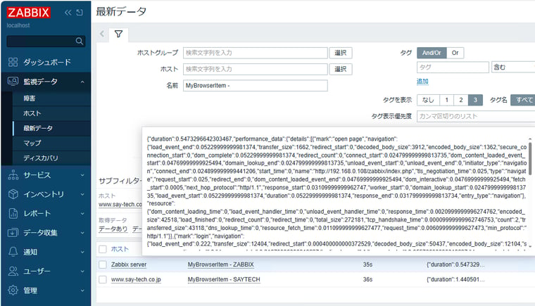The height and width of the screenshot is (306, 535).
Task: Click the データあり subfilter link
Action: (x=113, y=229)
